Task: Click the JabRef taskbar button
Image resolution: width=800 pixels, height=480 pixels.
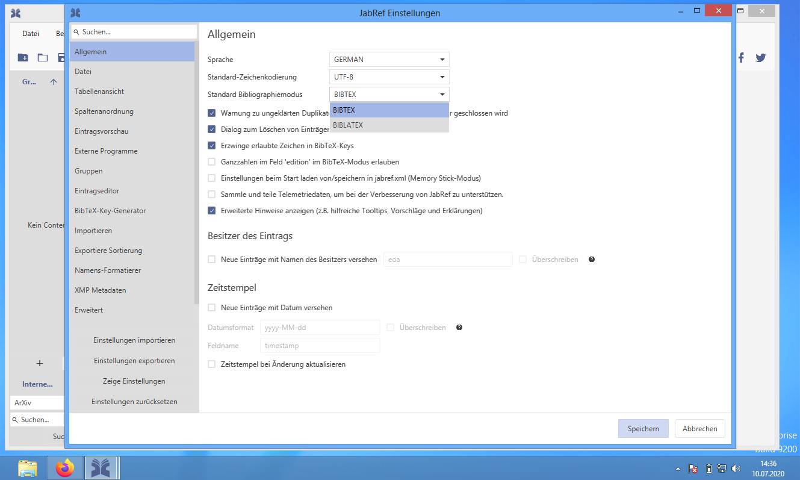Action: tap(101, 468)
